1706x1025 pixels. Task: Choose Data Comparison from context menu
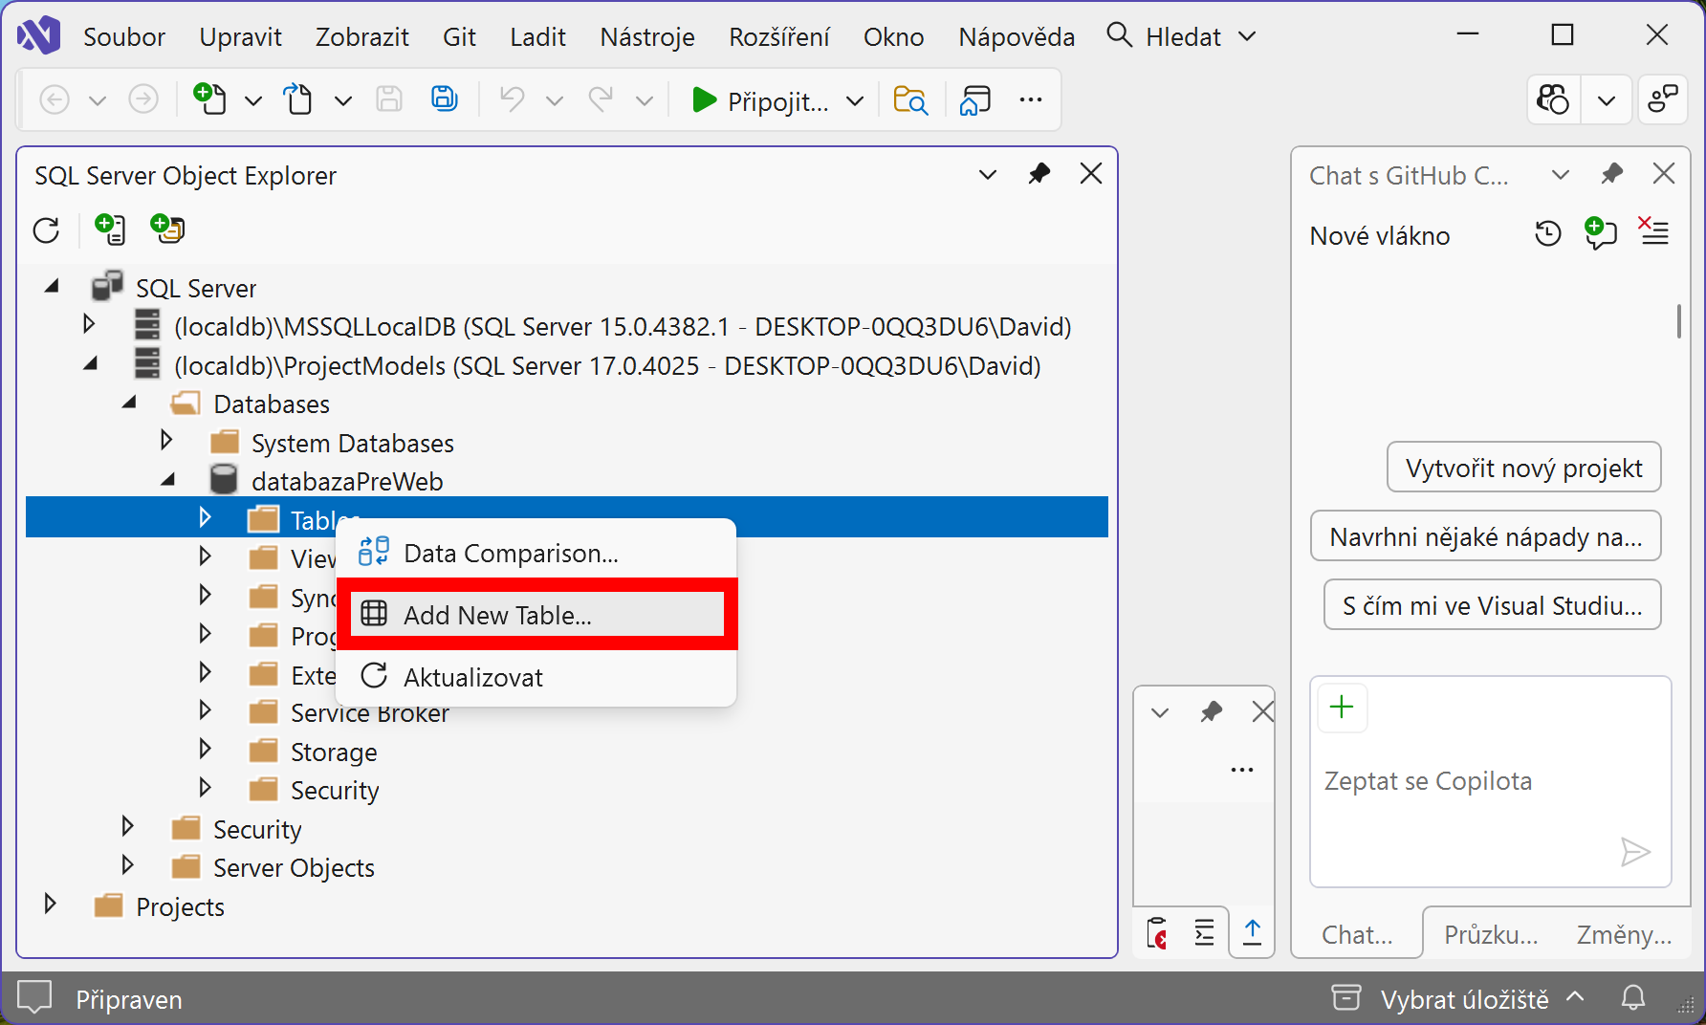(537, 553)
